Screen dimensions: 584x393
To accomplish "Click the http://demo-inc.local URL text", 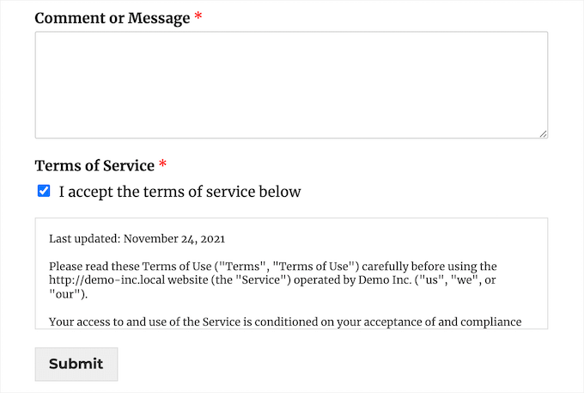I will pyautogui.click(x=106, y=280).
